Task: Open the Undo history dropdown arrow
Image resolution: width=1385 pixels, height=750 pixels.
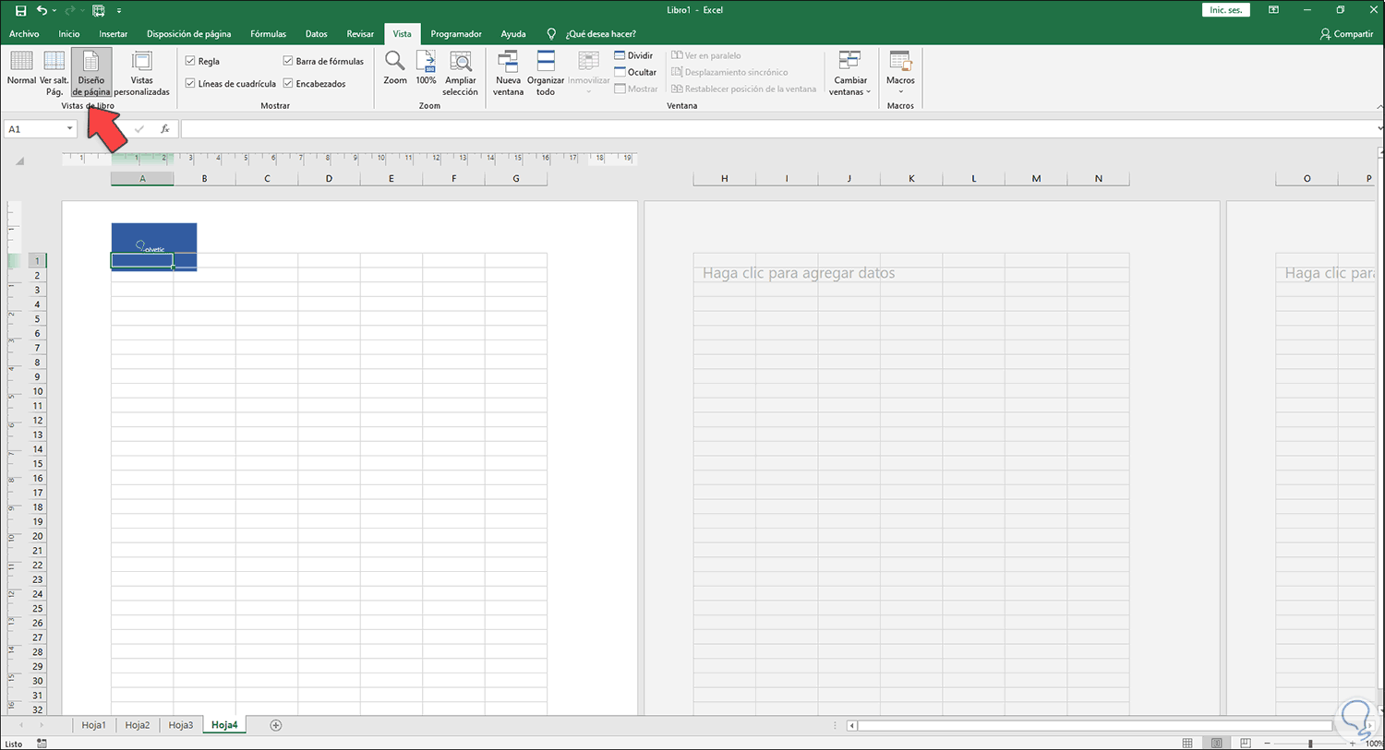Action: click(54, 10)
